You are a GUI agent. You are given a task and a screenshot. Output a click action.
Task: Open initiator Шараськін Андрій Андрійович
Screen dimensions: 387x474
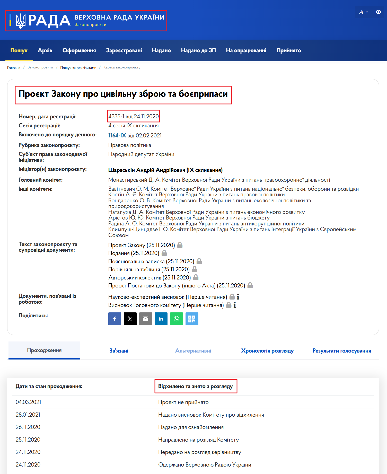click(165, 170)
